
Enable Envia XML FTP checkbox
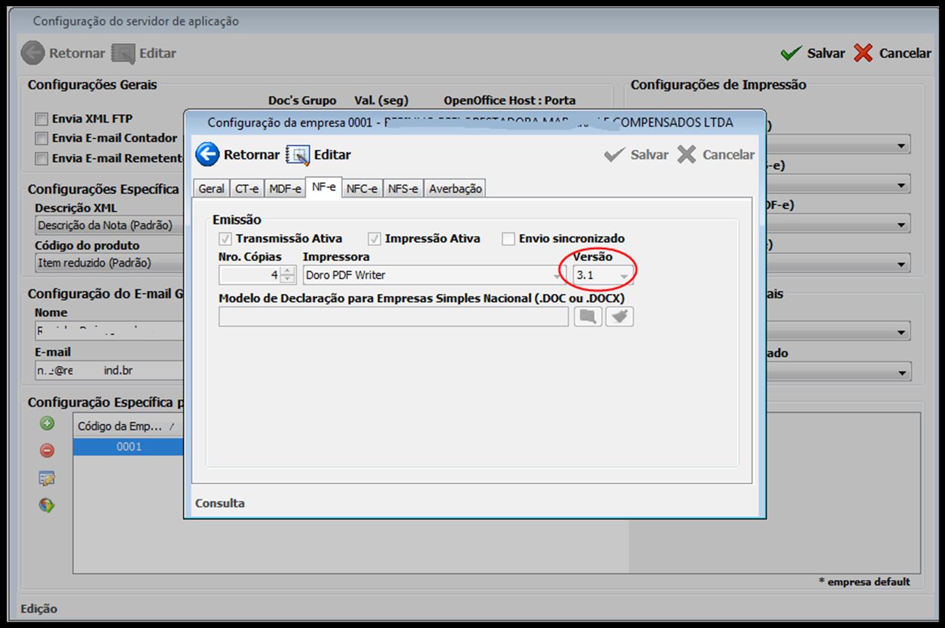tap(41, 119)
